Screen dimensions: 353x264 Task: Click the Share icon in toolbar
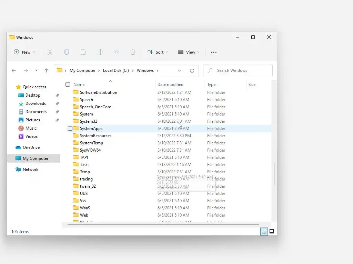coord(116,52)
